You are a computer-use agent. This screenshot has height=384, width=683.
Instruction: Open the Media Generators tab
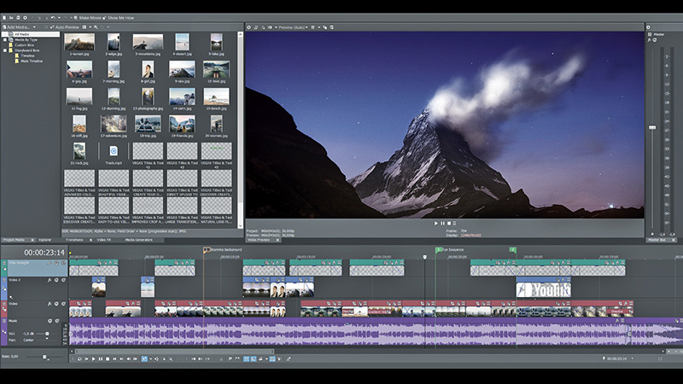(140, 240)
